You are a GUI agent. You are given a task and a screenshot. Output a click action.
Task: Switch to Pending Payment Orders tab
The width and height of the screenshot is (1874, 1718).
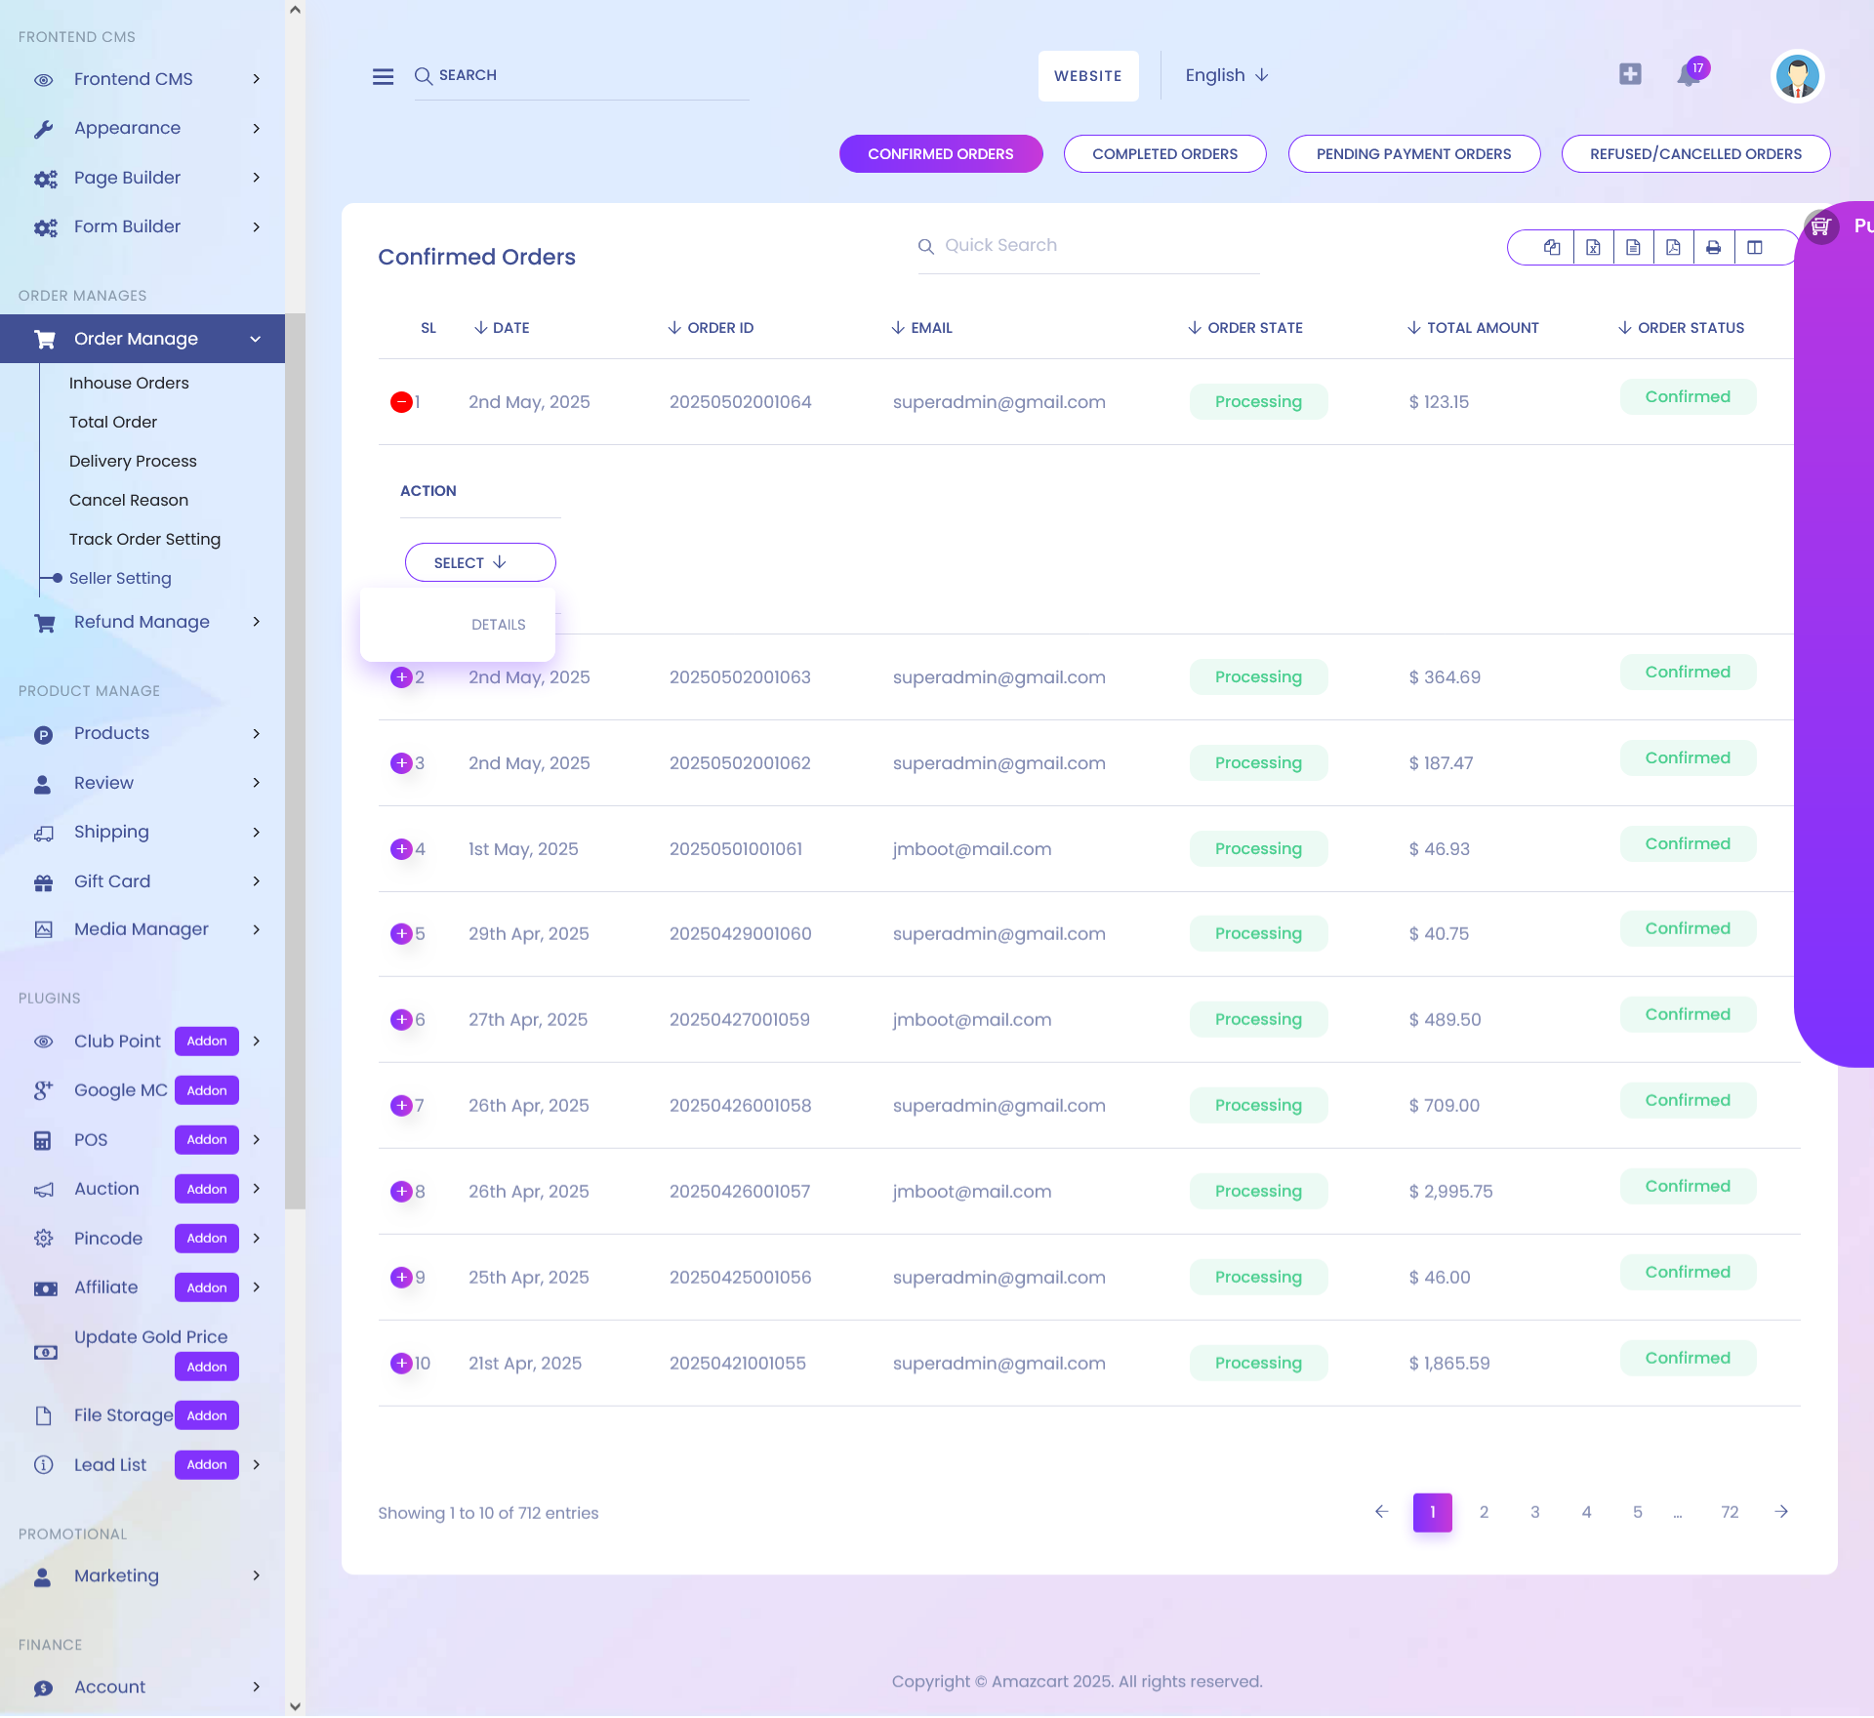point(1413,154)
